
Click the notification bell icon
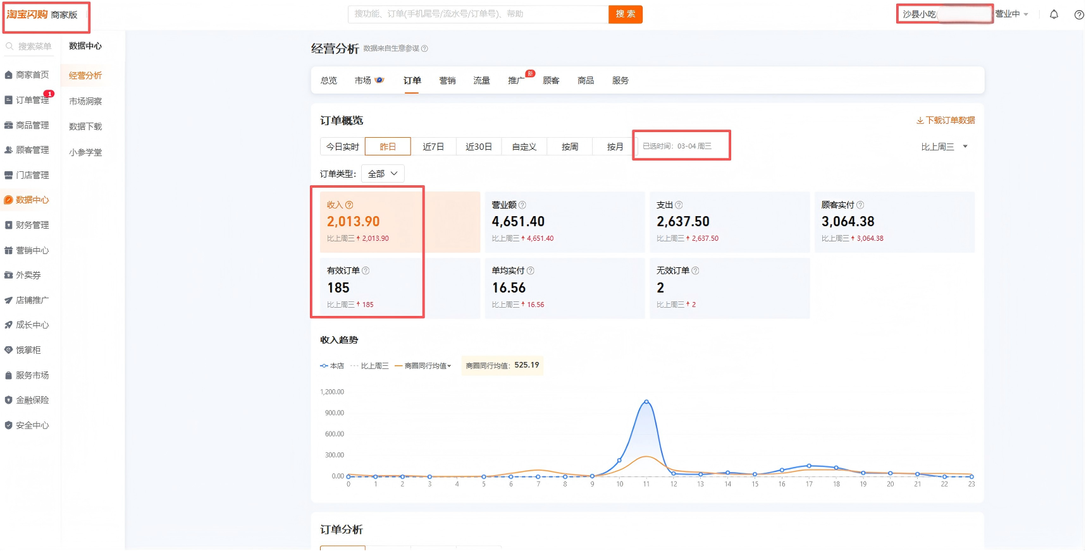1054,15
